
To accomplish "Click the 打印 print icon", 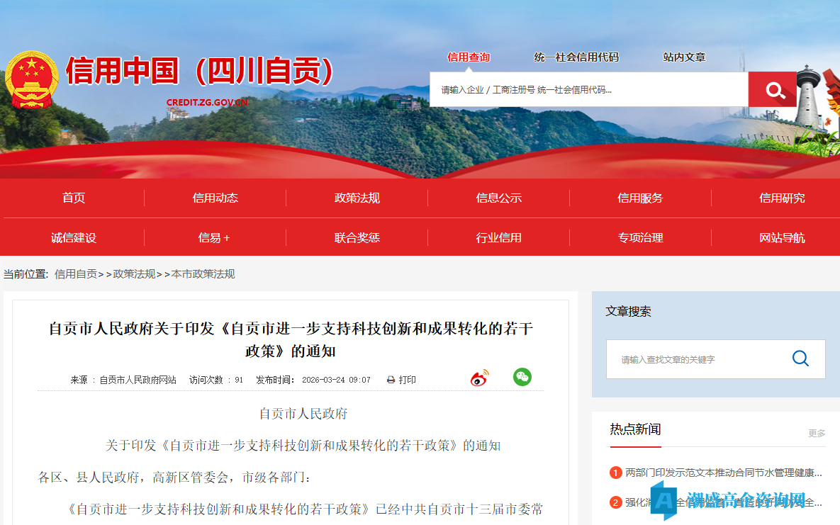I will (389, 379).
